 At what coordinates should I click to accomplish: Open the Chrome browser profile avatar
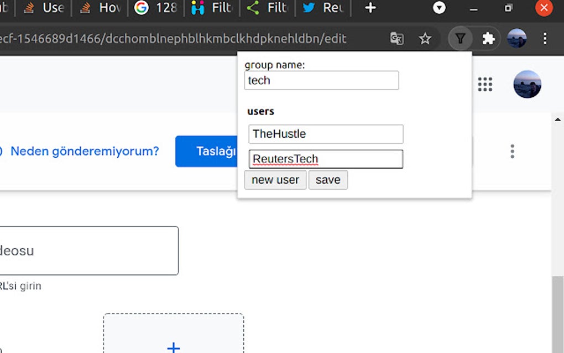(516, 39)
